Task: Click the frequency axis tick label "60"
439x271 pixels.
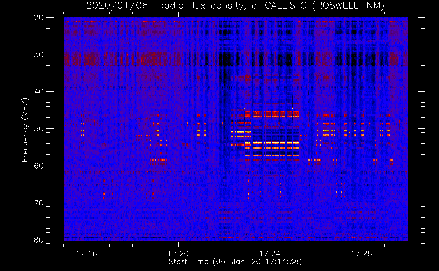Action: (39, 166)
